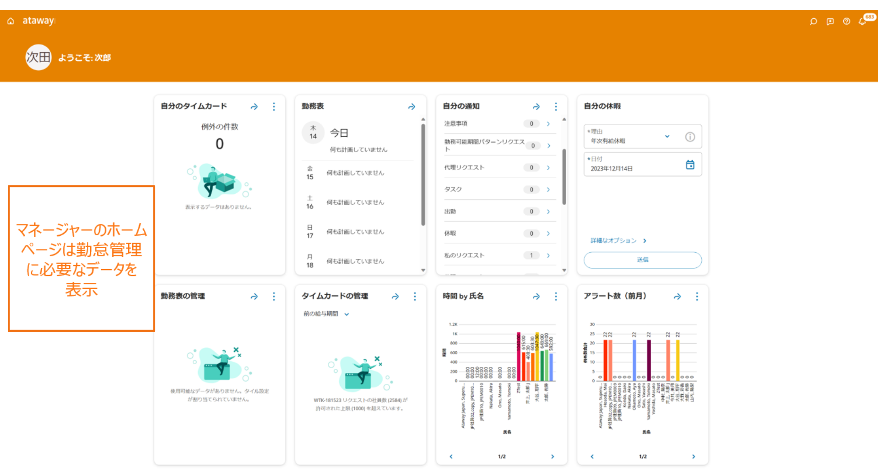The image size is (878, 472).
Task: Expand the 前の給与期間 dropdown
Action: tap(347, 314)
